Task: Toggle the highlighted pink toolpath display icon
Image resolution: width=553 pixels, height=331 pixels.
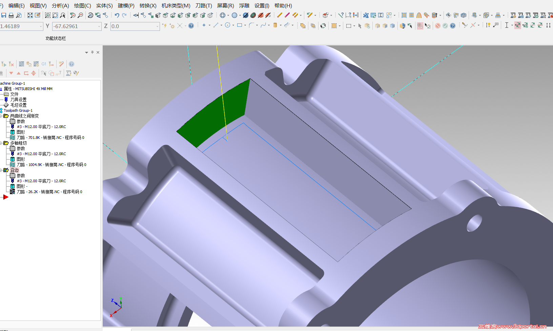Action: (517, 25)
